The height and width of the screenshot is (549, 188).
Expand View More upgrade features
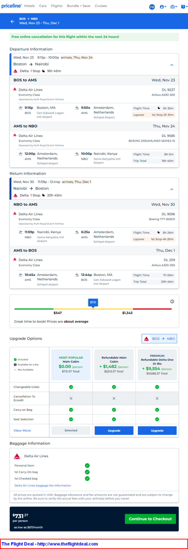pyautogui.click(x=22, y=430)
